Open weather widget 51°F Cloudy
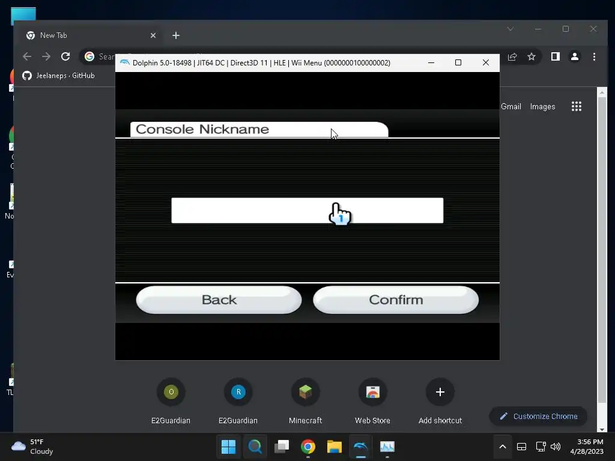Image resolution: width=615 pixels, height=461 pixels. click(32, 447)
